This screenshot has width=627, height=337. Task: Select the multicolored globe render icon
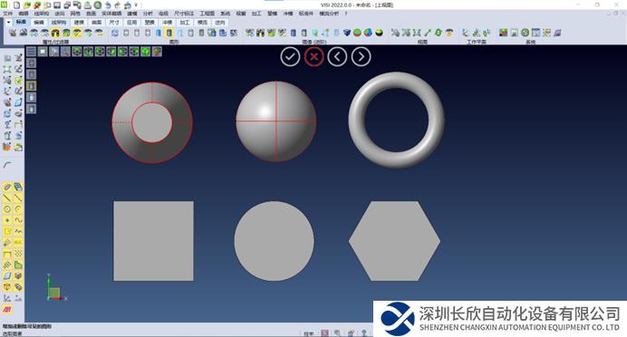click(x=368, y=33)
